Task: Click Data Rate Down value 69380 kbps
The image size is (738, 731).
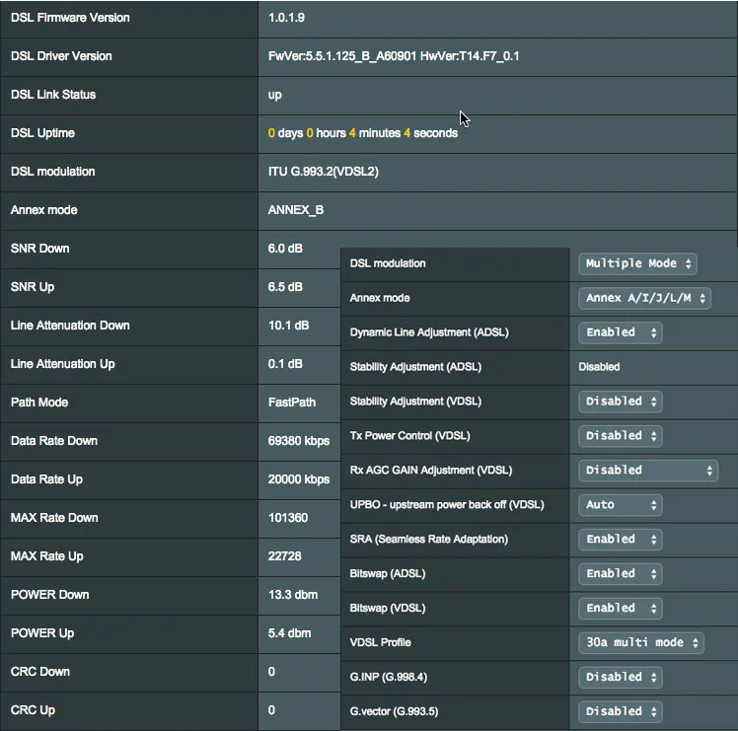Action: pyautogui.click(x=298, y=441)
